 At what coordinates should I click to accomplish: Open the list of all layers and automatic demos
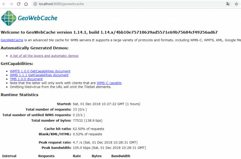pyautogui.click(x=44, y=56)
